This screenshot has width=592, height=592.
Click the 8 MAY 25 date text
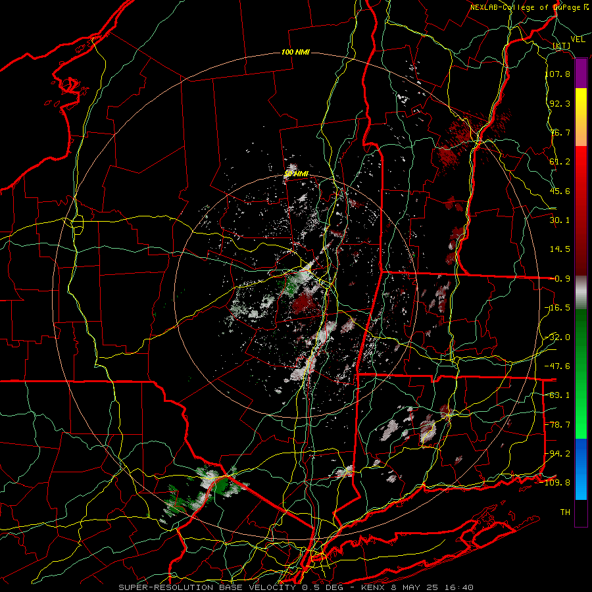point(416,587)
